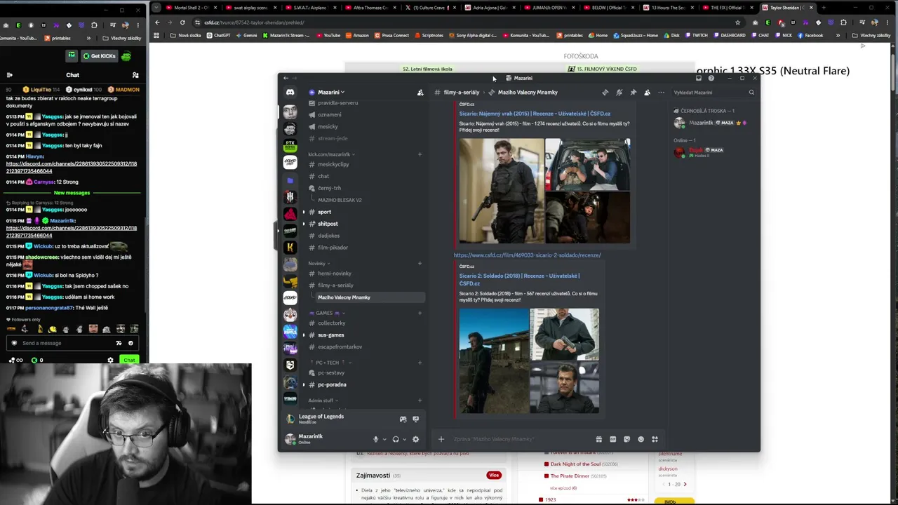
Task: Add channel to the GAMES category
Action: [420, 313]
